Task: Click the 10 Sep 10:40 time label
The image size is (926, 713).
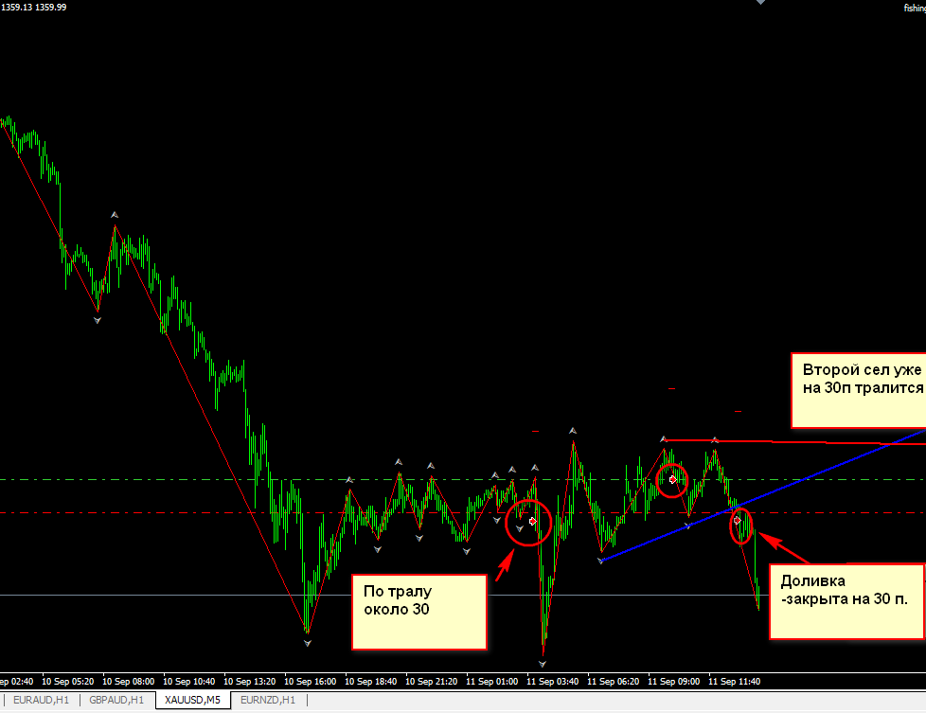Action: point(189,681)
